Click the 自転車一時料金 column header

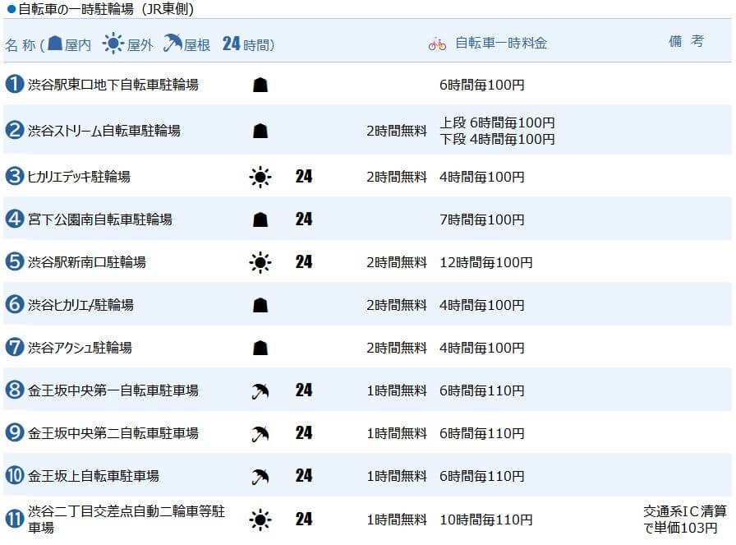pos(500,44)
